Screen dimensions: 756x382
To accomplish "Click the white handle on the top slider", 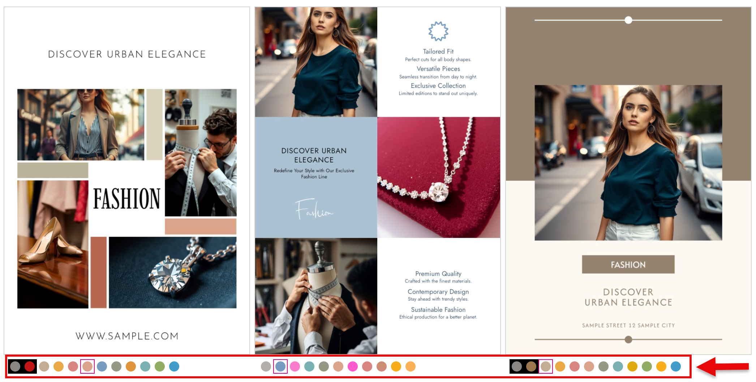I will tap(629, 21).
